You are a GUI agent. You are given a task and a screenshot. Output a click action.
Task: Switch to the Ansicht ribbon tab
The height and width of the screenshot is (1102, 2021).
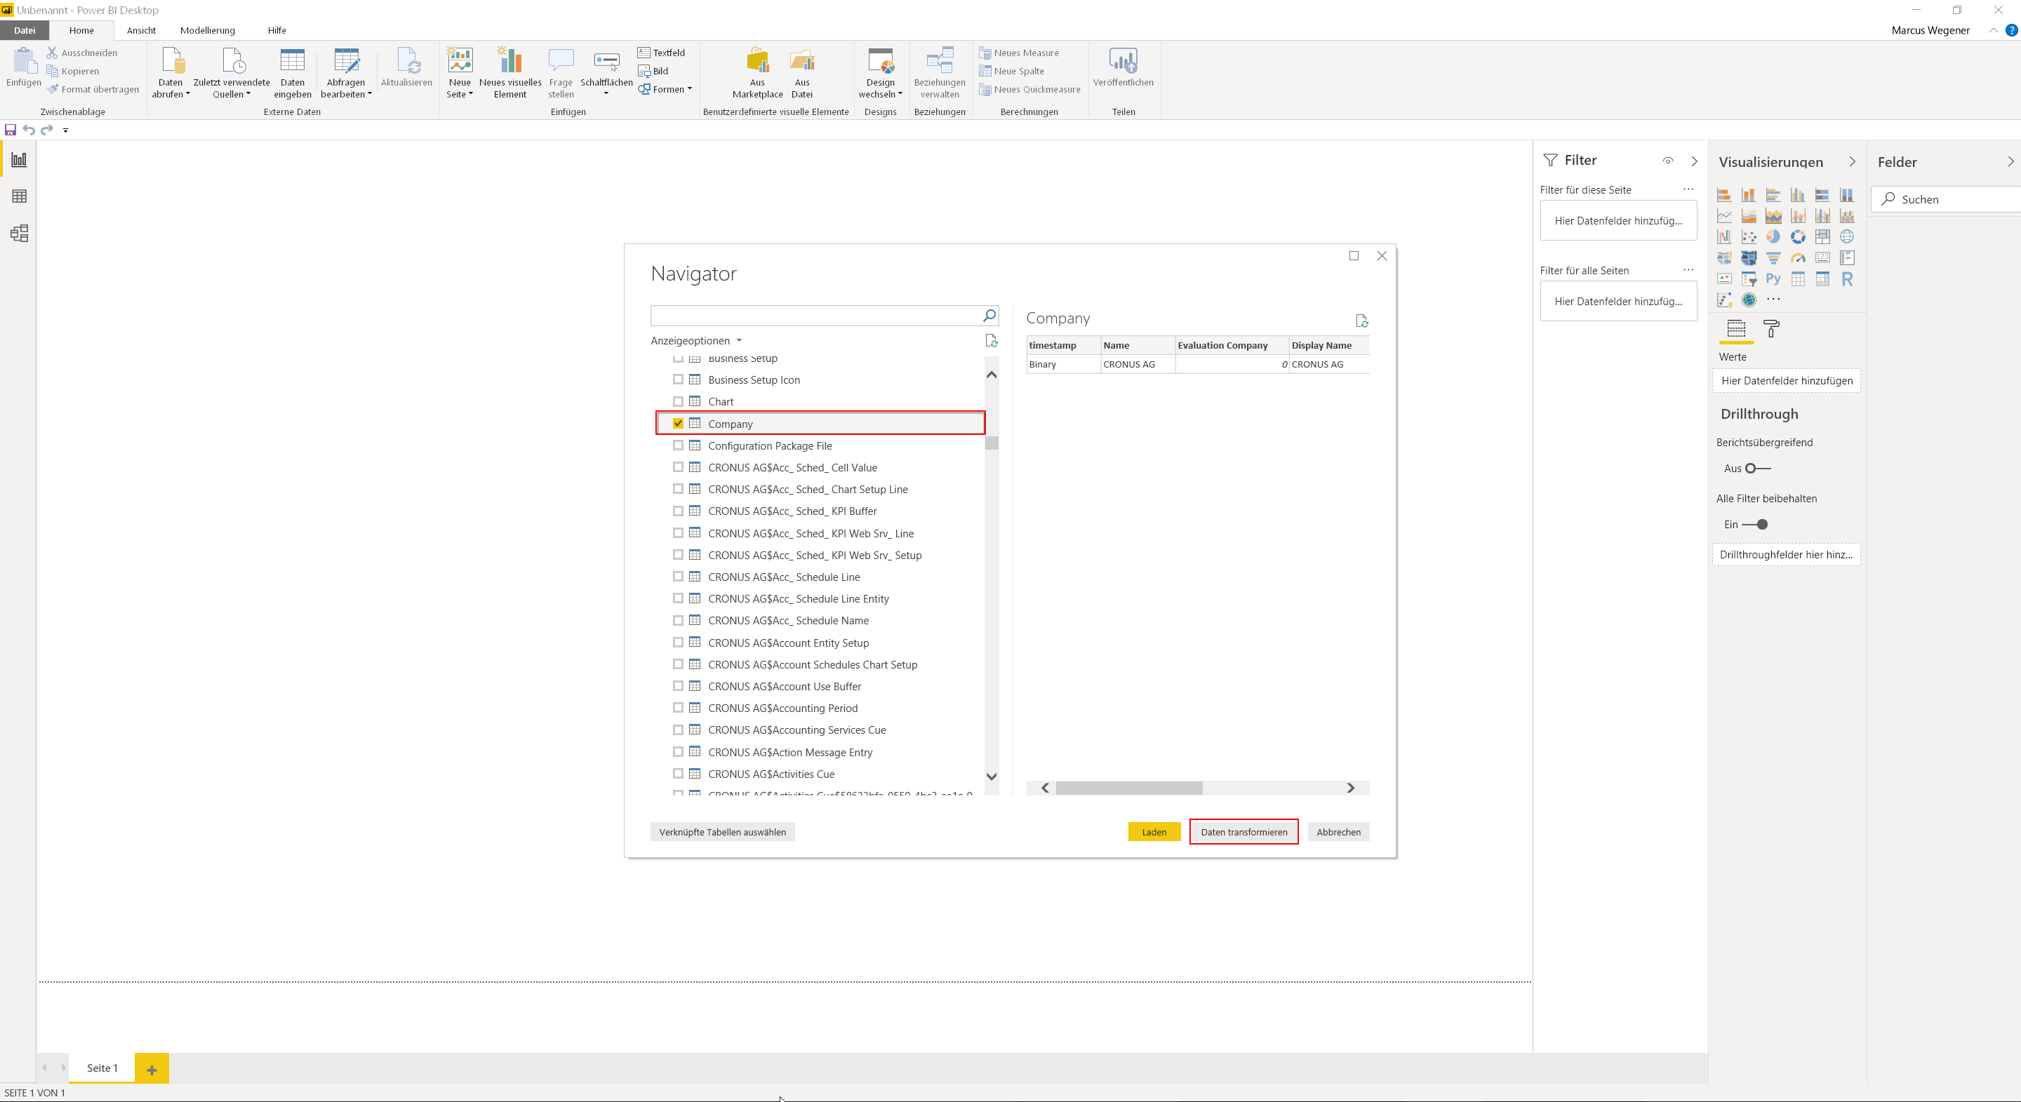(141, 29)
